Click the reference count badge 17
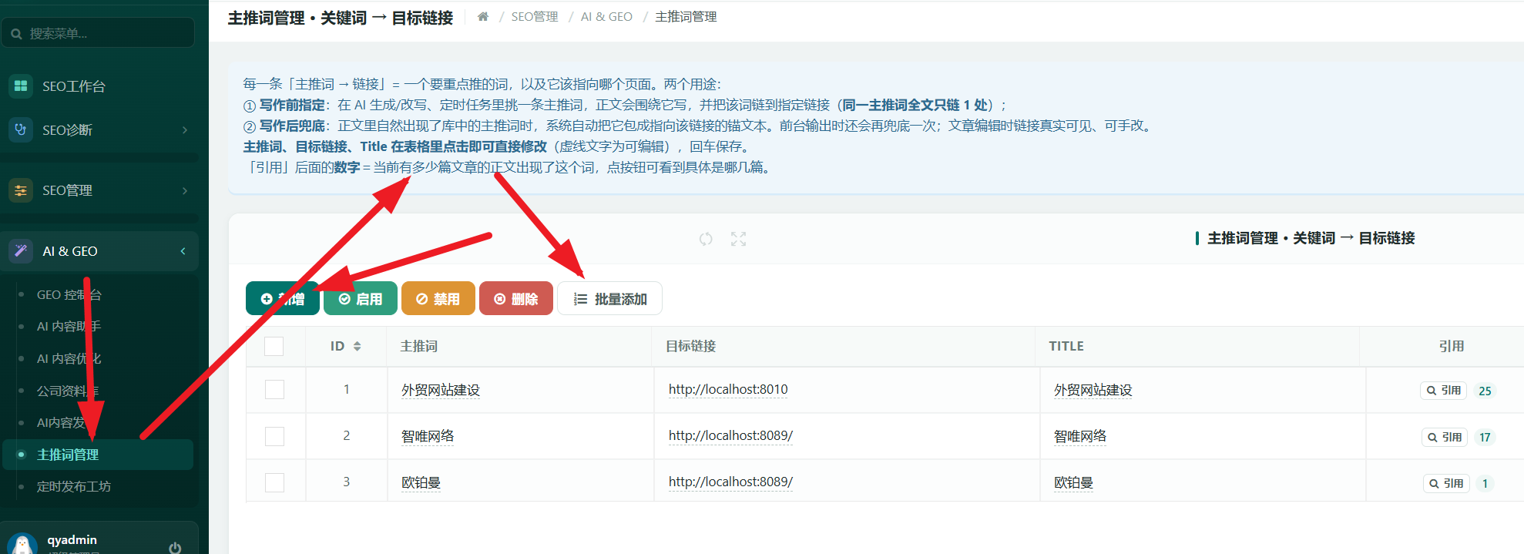Screen dimensions: 1524x554 click(1485, 437)
